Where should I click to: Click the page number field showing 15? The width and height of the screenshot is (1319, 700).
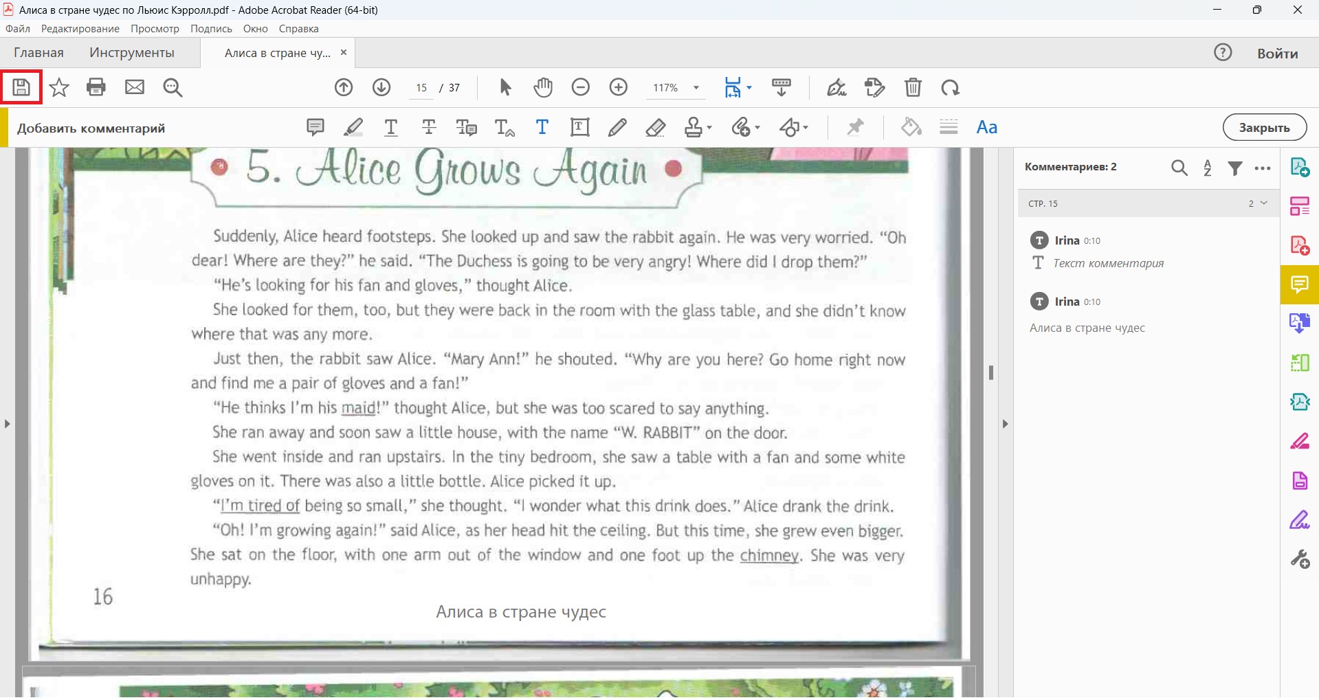(421, 88)
